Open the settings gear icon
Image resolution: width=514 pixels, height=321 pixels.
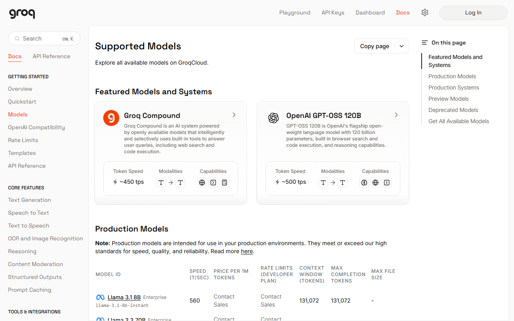tap(425, 12)
